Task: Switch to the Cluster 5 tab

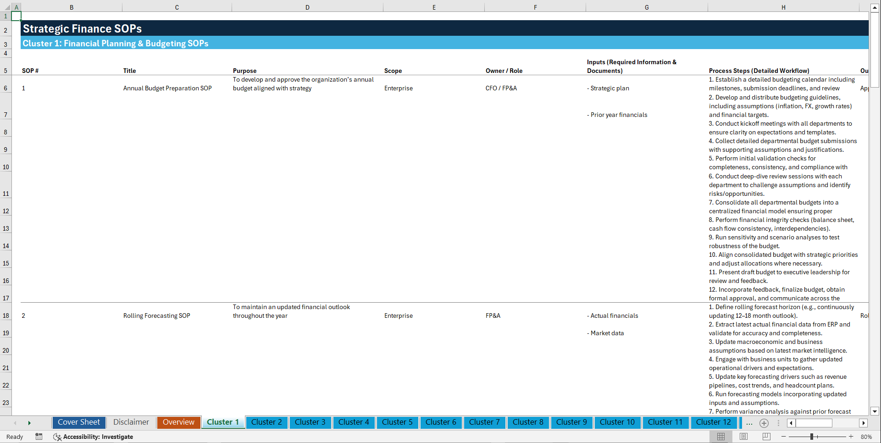Action: click(x=397, y=422)
